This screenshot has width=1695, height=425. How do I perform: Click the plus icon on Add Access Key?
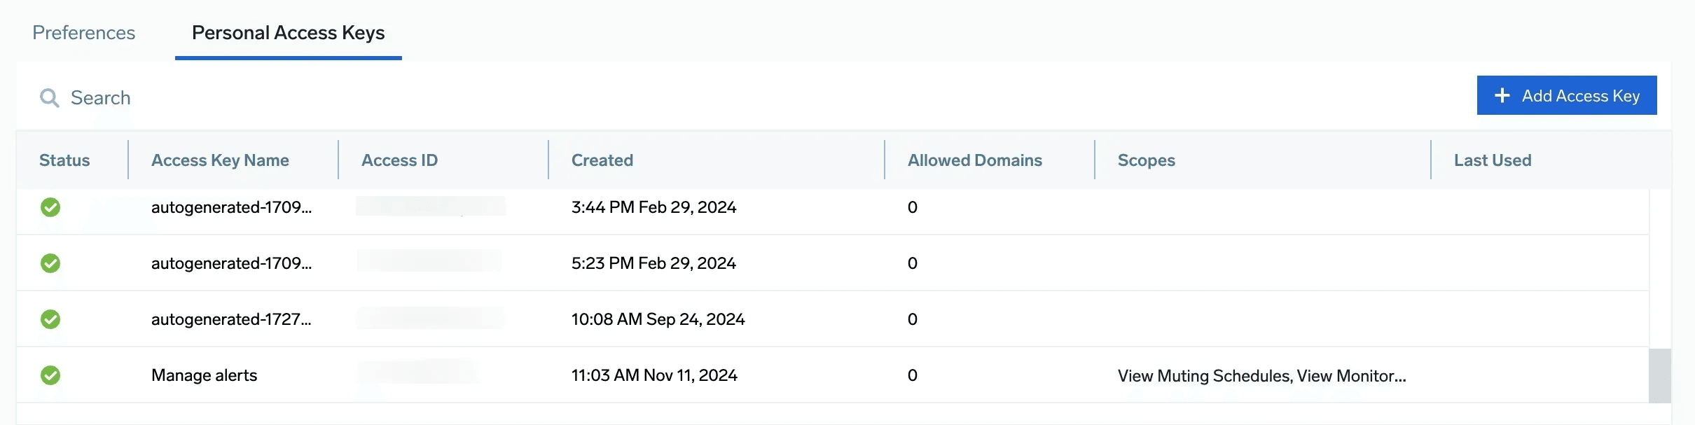1502,95
